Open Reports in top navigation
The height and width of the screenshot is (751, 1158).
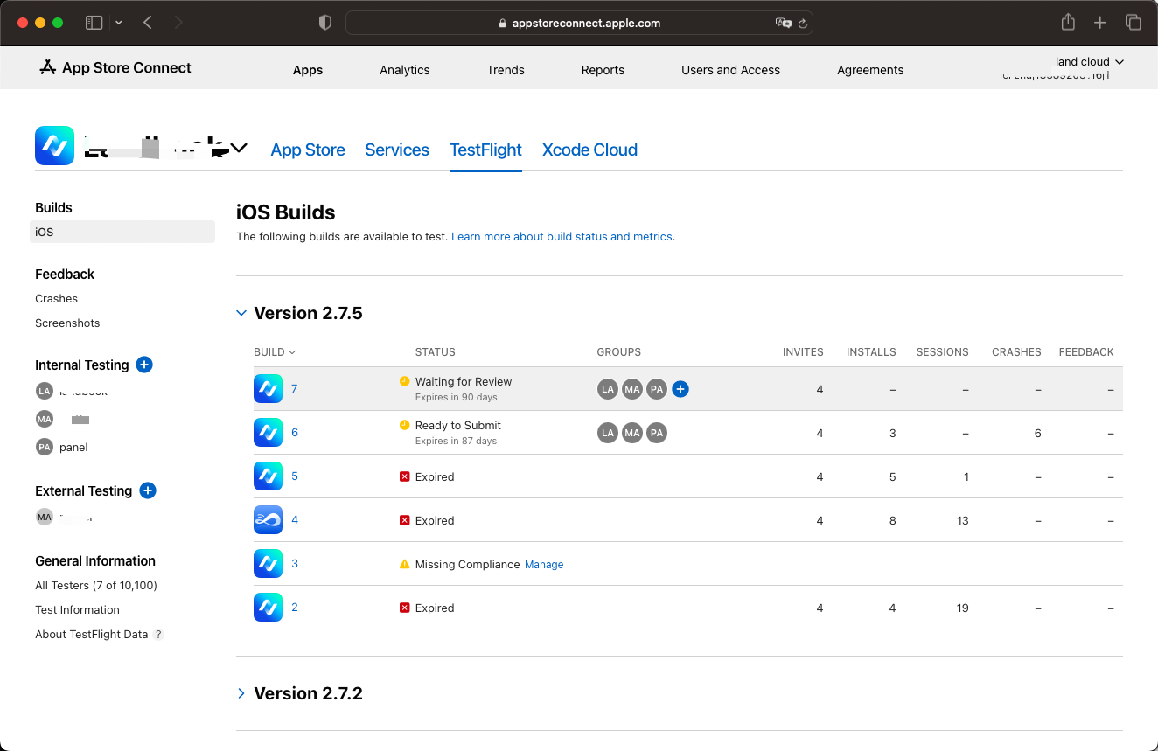pyautogui.click(x=603, y=70)
